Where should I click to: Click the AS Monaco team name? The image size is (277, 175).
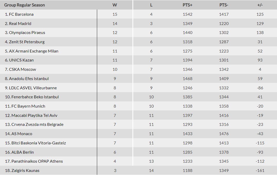pyautogui.click(x=22, y=134)
